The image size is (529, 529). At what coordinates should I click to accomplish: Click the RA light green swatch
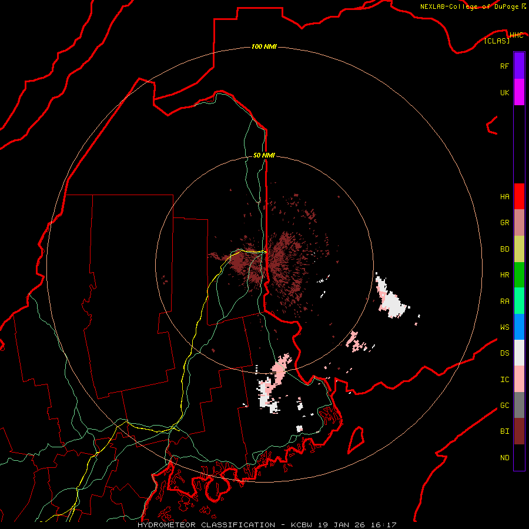pos(519,301)
